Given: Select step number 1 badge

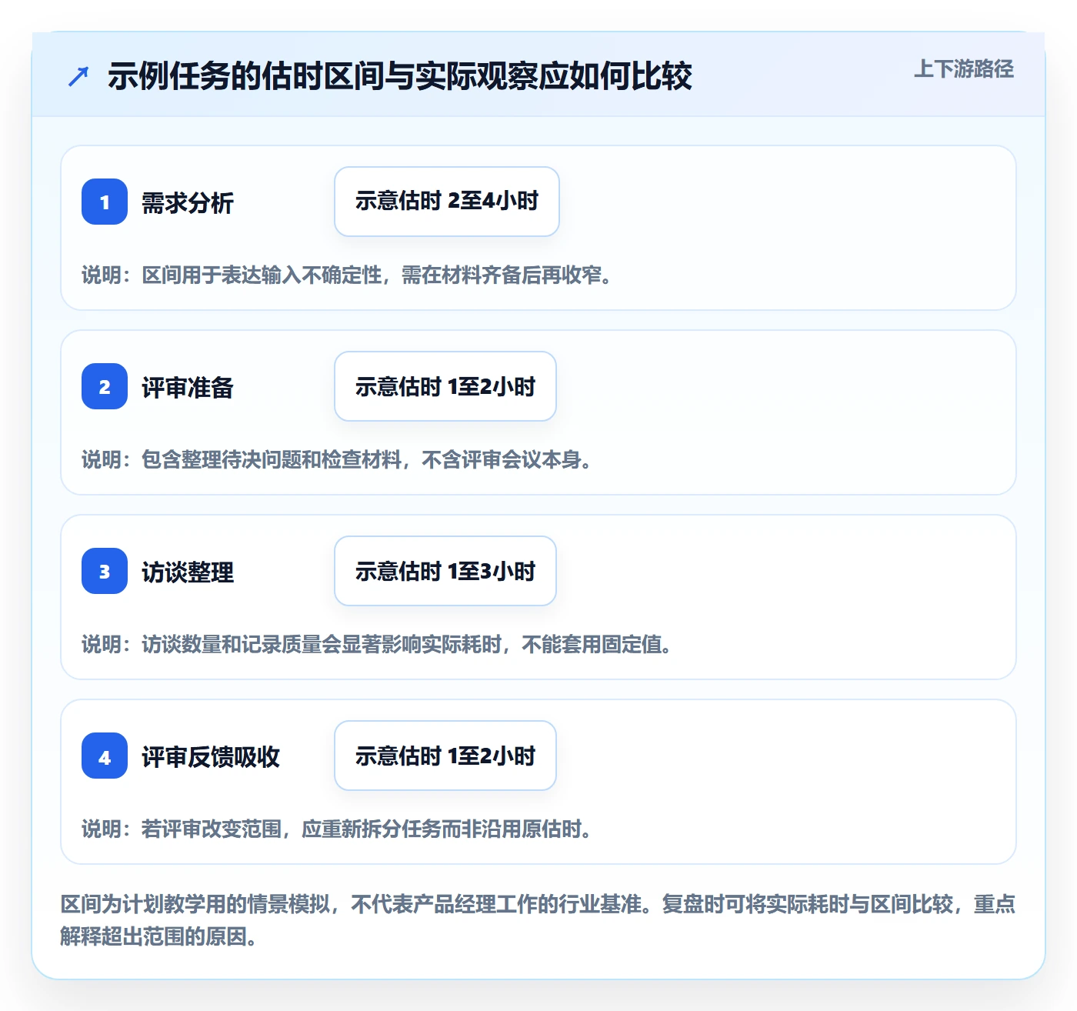Looking at the screenshot, I should coord(105,202).
